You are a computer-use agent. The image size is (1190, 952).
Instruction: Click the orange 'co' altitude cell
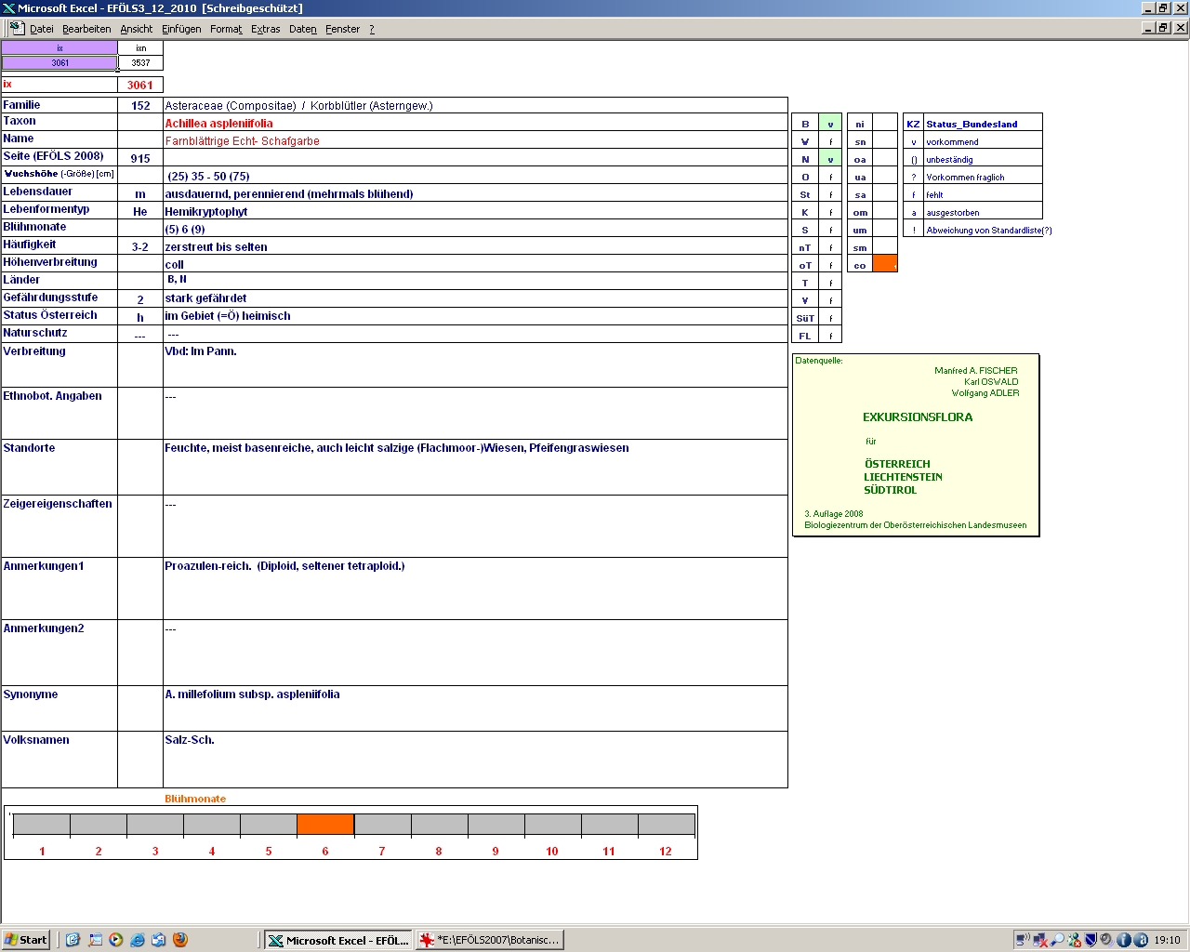(885, 265)
